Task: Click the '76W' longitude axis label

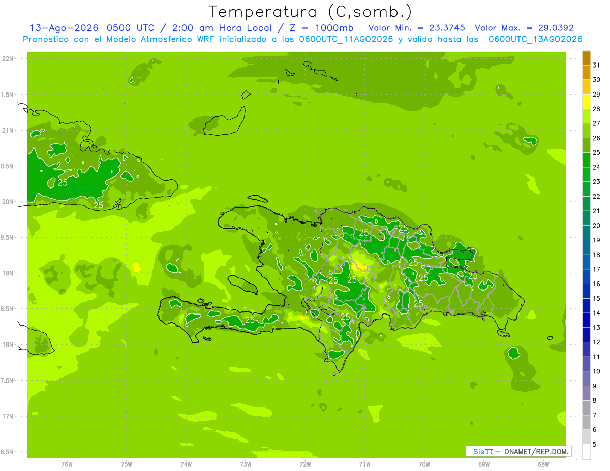Action: click(67, 464)
